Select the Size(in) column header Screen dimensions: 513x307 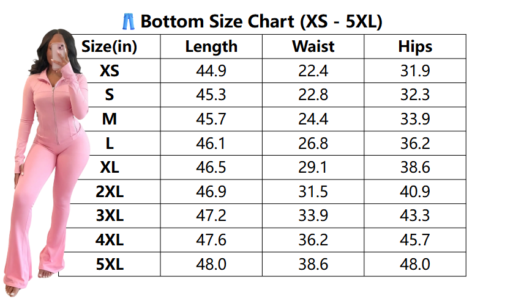[x=110, y=46]
